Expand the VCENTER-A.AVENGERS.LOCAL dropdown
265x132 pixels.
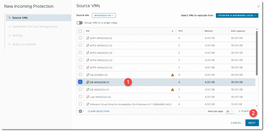pyautogui.click(x=237, y=16)
